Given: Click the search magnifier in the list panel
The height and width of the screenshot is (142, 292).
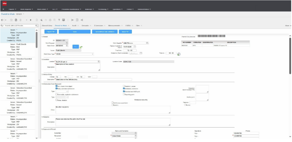Looking at the screenshot, I should coord(36,26).
